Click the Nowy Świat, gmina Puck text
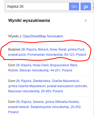Screen dimensions: 94x116 point(67,49)
